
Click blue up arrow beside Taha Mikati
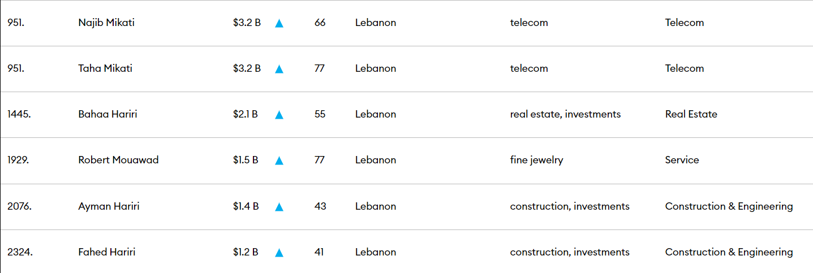coord(279,69)
